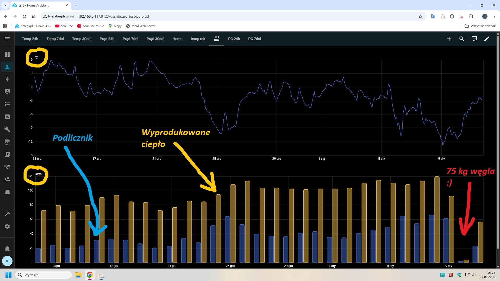
Task: Select the heating radiator icon tab
Action: pyautogui.click(x=216, y=39)
